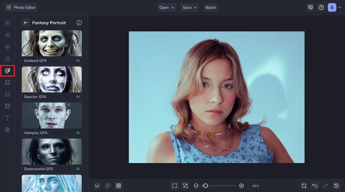Click the Frames tool icon
This screenshot has width=345, height=192.
7,82
